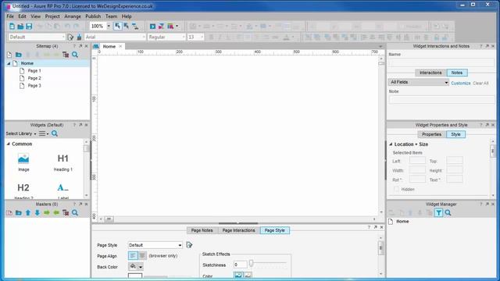Select the Sketch Effects color option

point(238,275)
